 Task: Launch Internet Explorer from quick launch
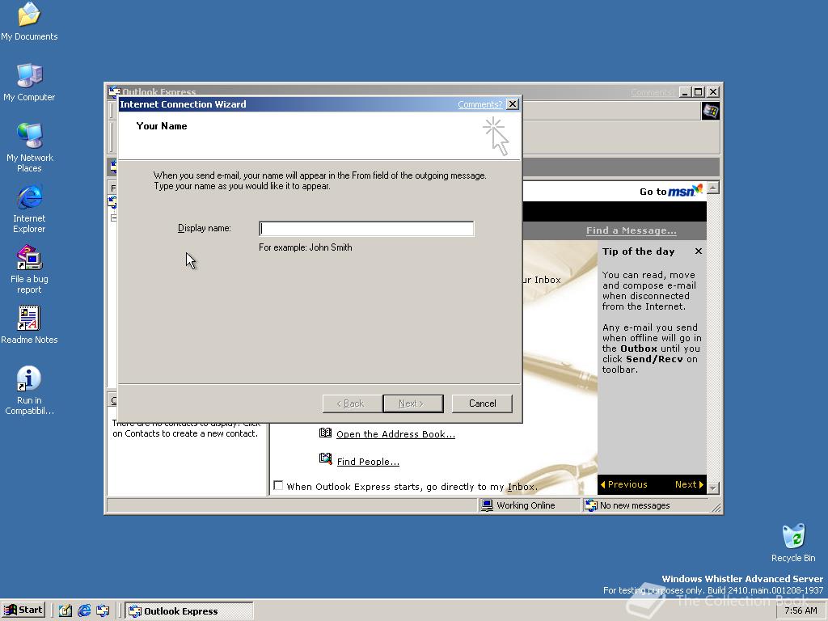pyautogui.click(x=84, y=610)
